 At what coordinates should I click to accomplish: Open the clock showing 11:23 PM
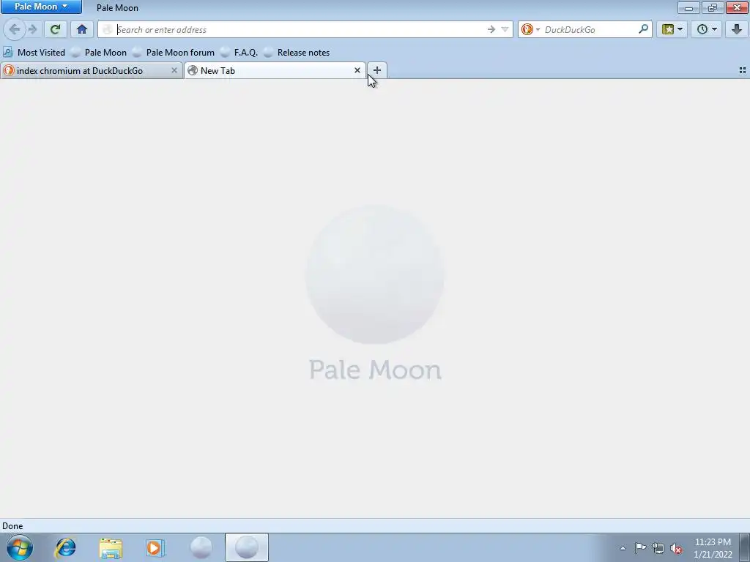713,548
